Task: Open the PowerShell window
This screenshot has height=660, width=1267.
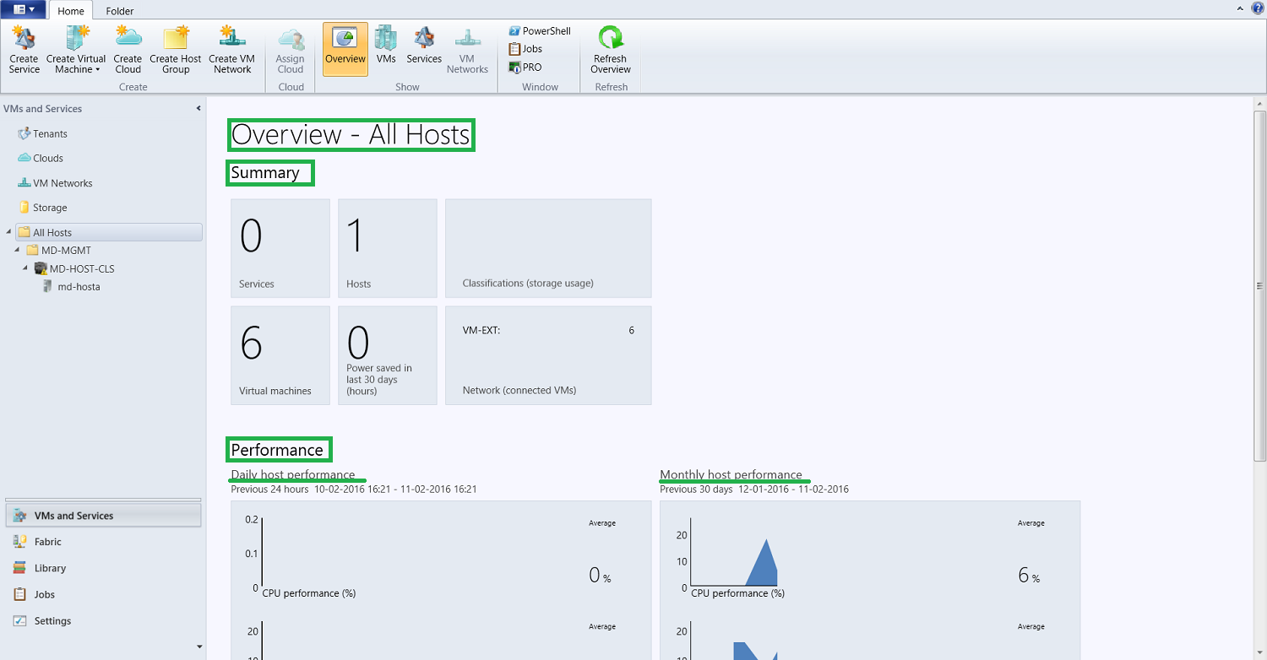Action: coord(539,30)
